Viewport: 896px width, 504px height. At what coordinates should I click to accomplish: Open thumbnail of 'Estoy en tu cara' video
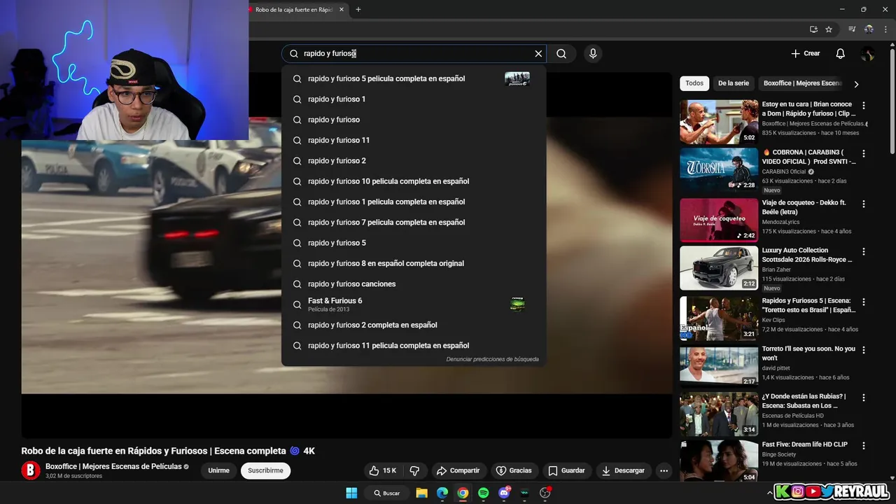tap(719, 121)
